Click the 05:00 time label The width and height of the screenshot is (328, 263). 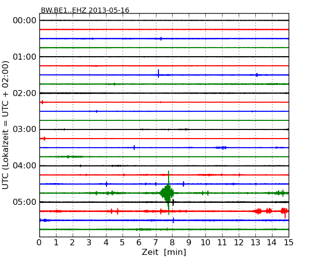coord(25,202)
